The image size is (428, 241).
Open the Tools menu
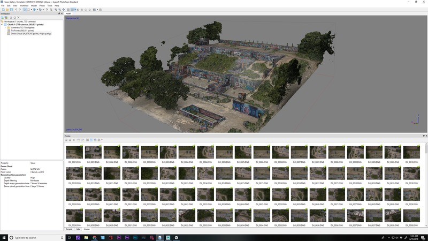coord(50,5)
